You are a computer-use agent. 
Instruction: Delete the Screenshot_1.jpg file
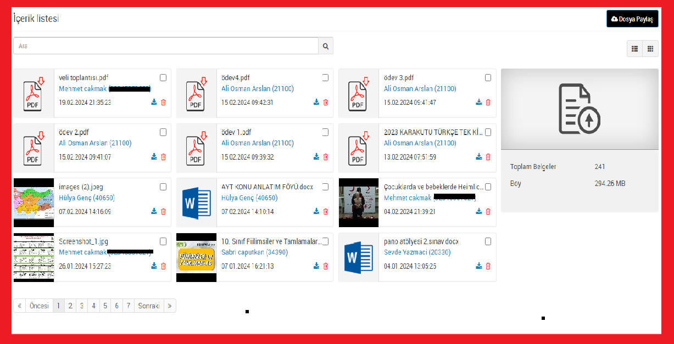click(x=163, y=266)
